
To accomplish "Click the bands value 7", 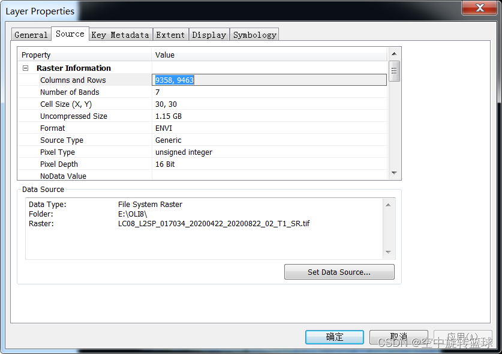I will pos(158,92).
